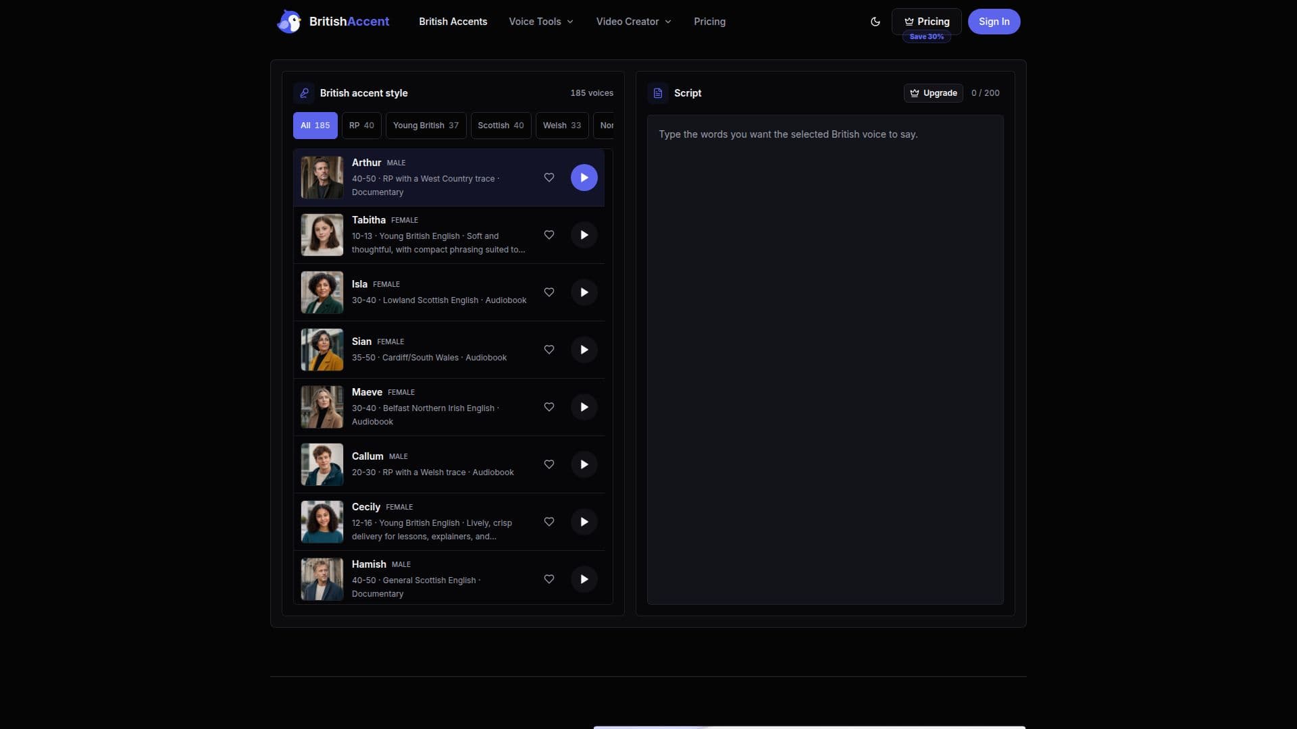Click the Sign In button
1297x729 pixels.
(994, 22)
